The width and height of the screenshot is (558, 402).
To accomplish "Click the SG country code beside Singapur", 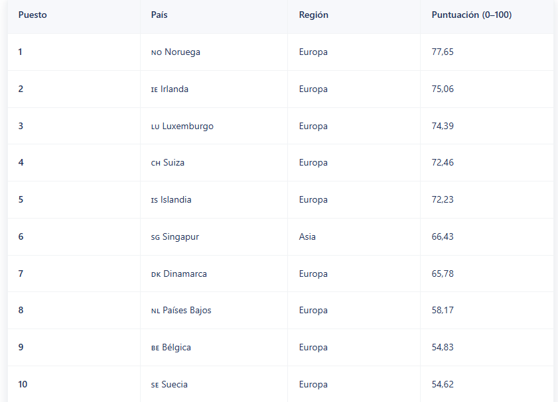I will click(155, 237).
